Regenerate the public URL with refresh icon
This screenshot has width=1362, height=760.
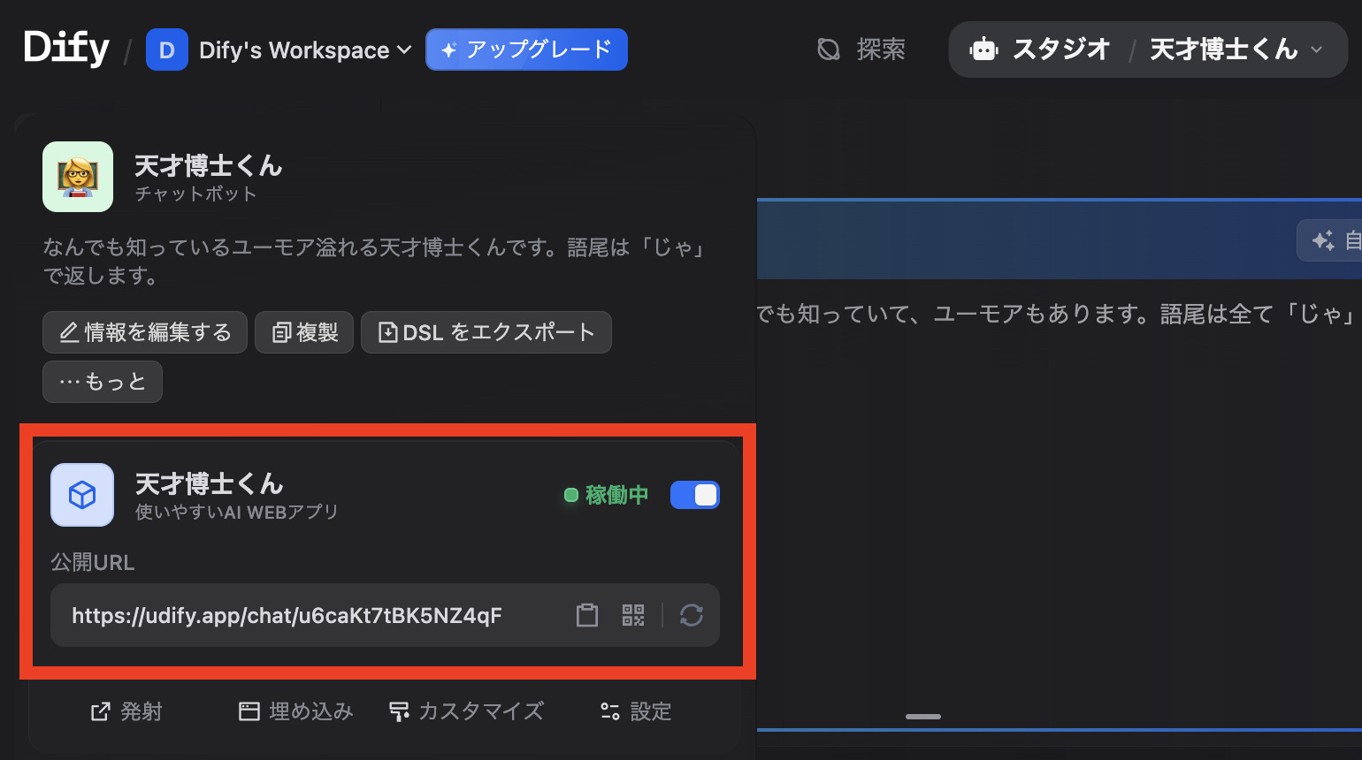point(692,615)
